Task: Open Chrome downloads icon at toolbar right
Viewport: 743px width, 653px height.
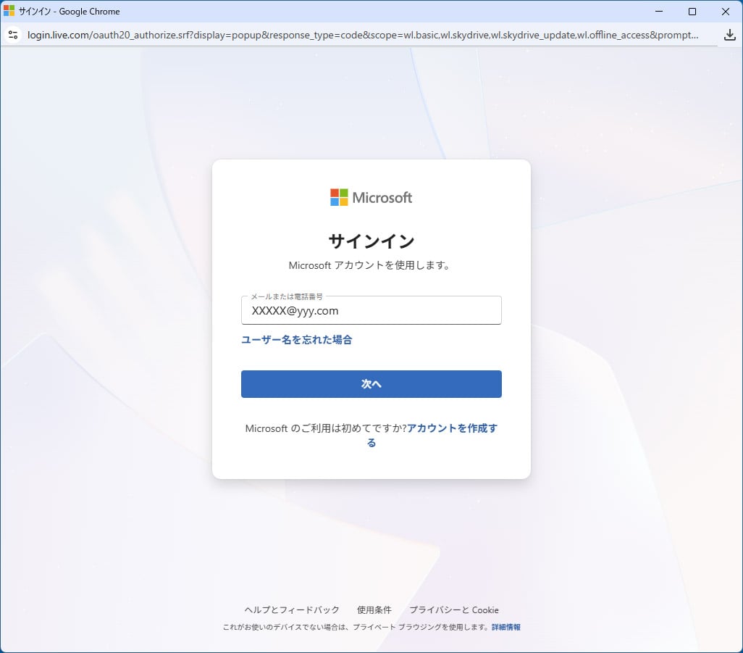Action: [x=729, y=35]
